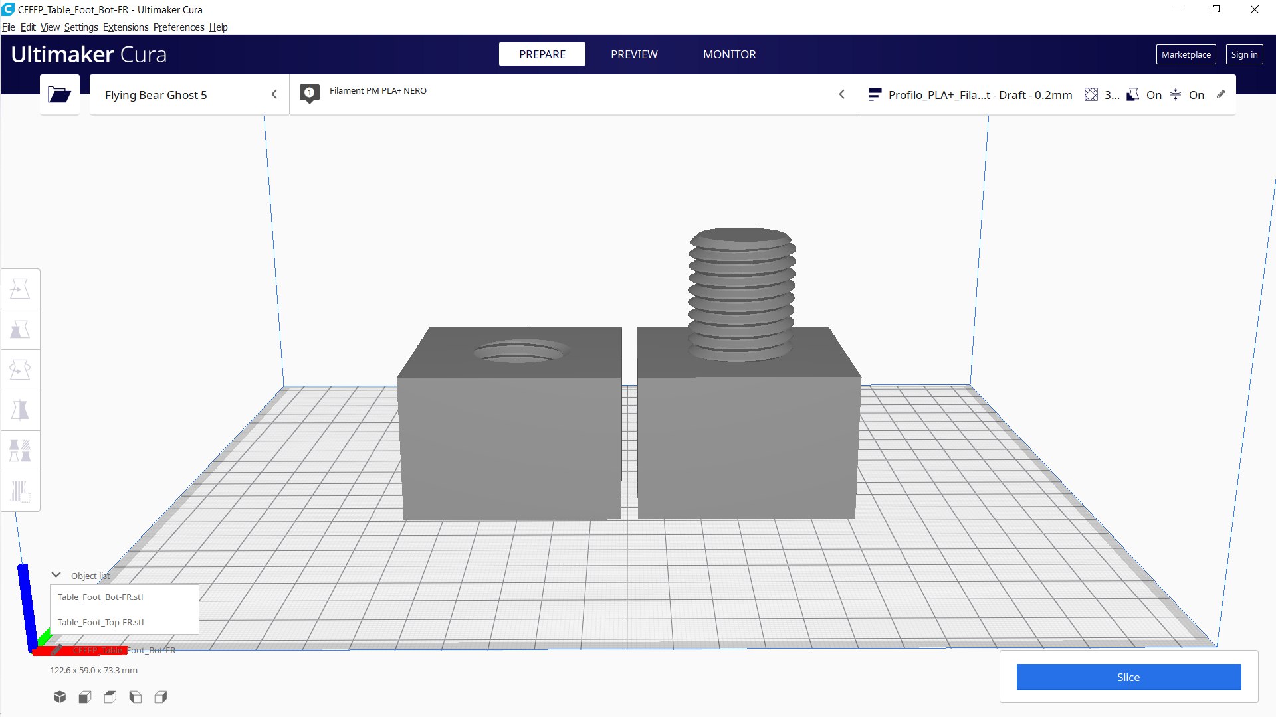Select the Support Blocker tool
Image resolution: width=1276 pixels, height=717 pixels.
(20, 491)
